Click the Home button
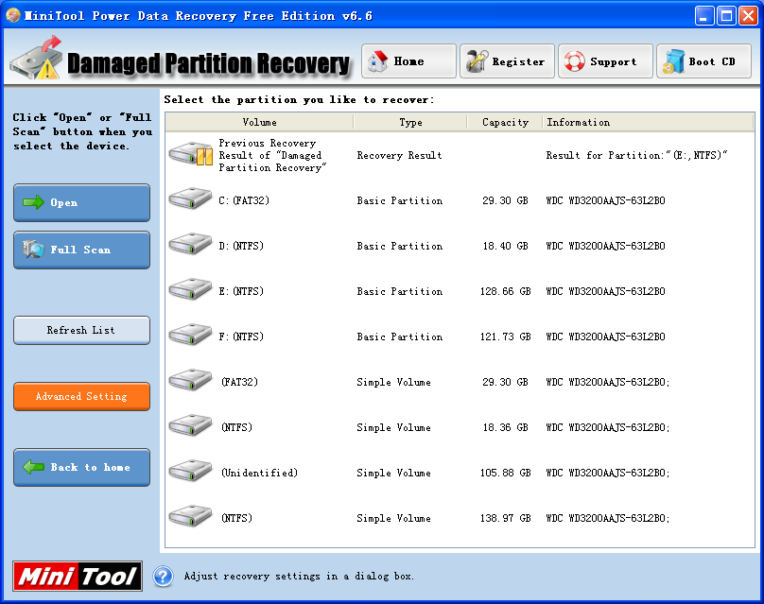The height and width of the screenshot is (604, 764). (x=408, y=61)
